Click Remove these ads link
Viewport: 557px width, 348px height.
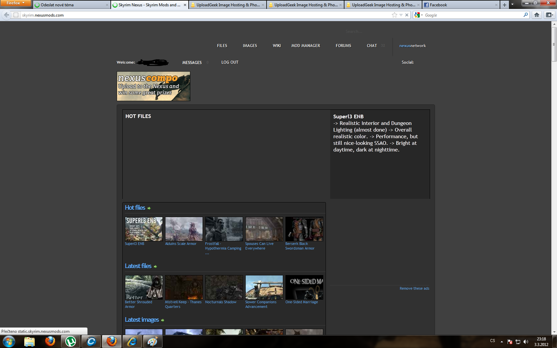pyautogui.click(x=414, y=288)
